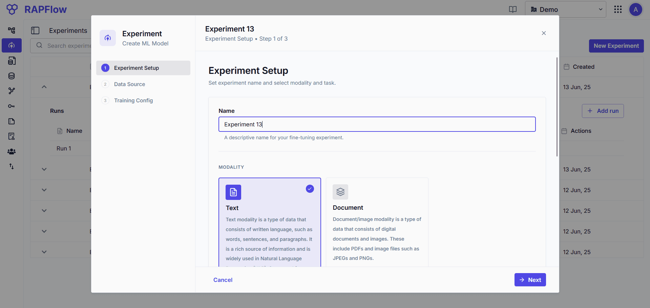This screenshot has width=650, height=308.
Task: Expand the experiment dated 13 Jun
Action: [44, 169]
